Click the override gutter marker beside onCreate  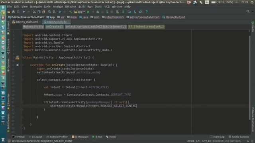[x=18, y=65]
